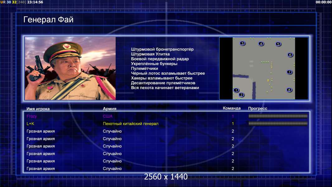Click start position marker 2 on the minimap

(241, 95)
